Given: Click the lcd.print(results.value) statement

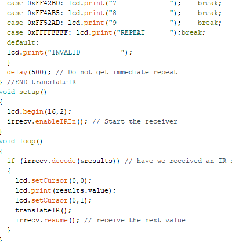Looking at the screenshot, I should pyautogui.click(x=66, y=190).
